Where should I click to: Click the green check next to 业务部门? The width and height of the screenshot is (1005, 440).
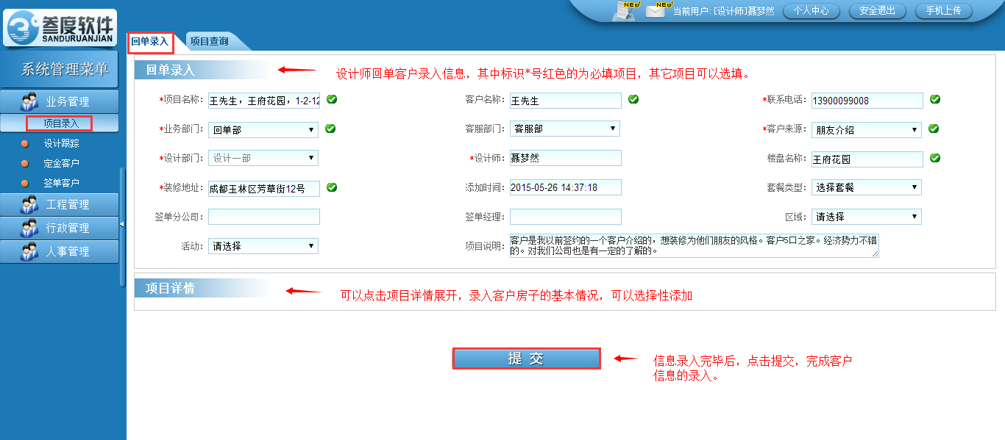[330, 129]
